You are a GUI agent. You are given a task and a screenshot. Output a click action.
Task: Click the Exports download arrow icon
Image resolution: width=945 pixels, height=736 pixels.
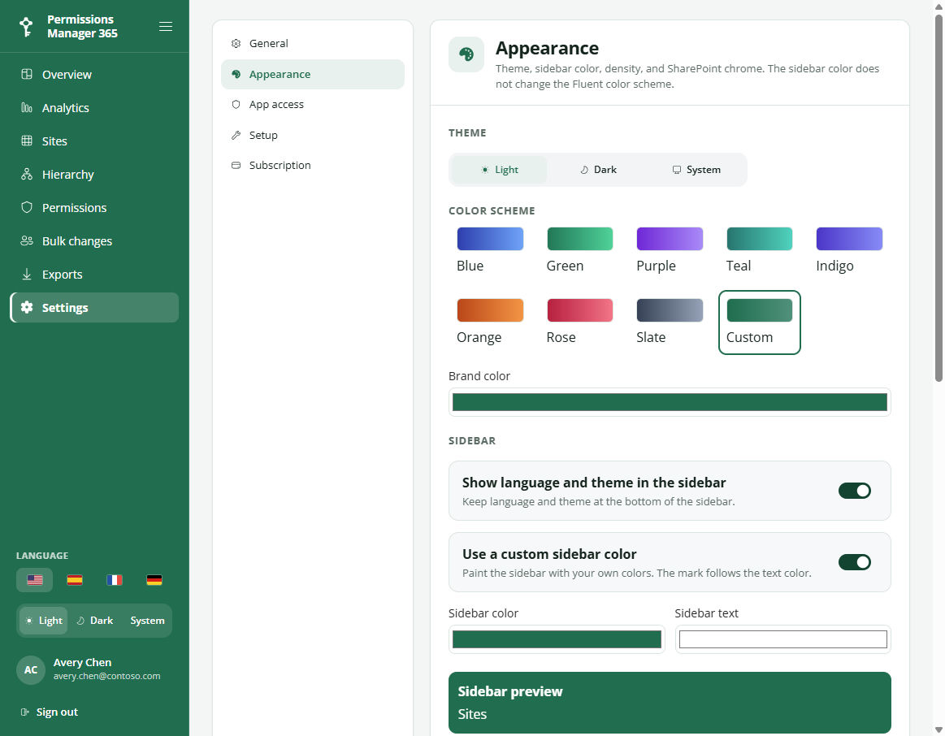pyautogui.click(x=27, y=274)
